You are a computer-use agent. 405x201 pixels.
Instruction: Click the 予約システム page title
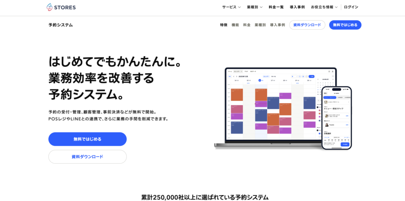[x=61, y=25]
